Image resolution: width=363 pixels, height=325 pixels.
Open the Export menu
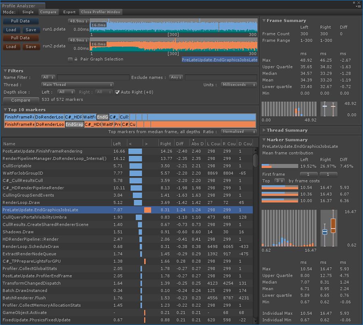[x=70, y=12]
